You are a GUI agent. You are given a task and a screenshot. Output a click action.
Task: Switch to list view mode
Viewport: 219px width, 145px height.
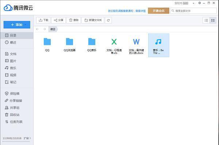pos(206,20)
